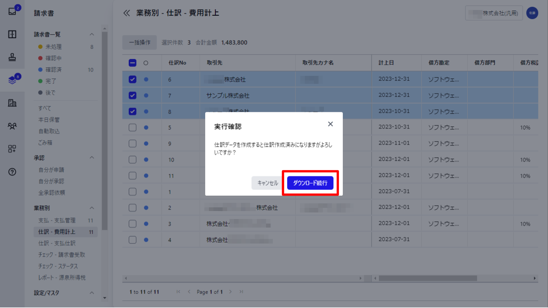Click the status dot in row 6

click(x=146, y=80)
